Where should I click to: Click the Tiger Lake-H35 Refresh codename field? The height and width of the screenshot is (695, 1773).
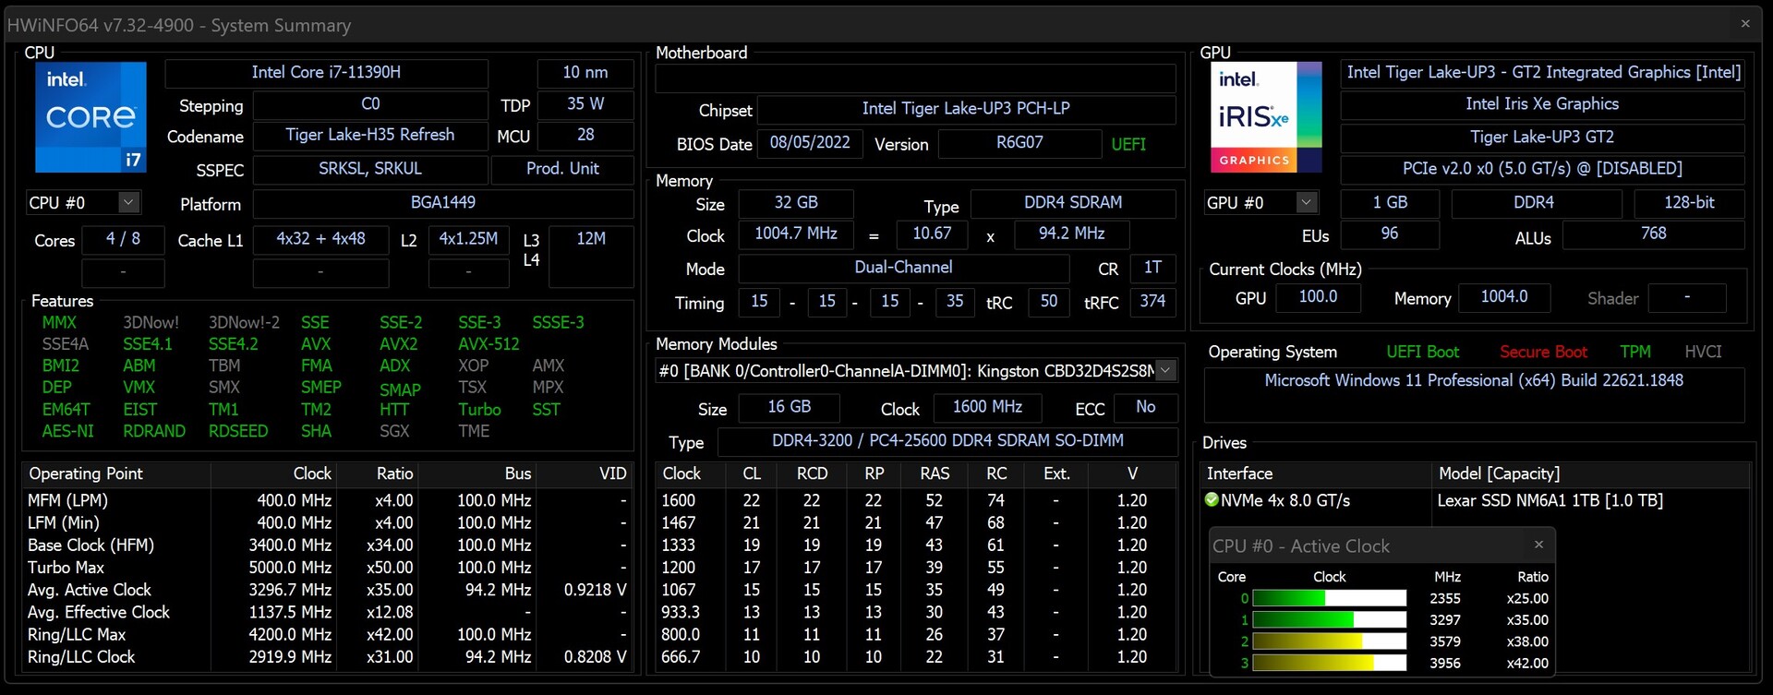370,135
